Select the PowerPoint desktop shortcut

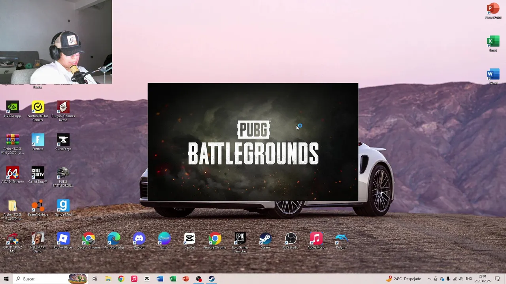[493, 11]
